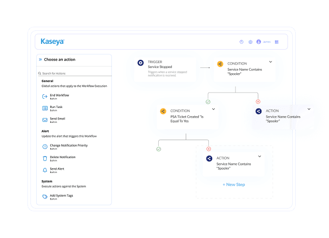Click the Kaseya logo
The width and height of the screenshot is (329, 238).
pos(52,42)
